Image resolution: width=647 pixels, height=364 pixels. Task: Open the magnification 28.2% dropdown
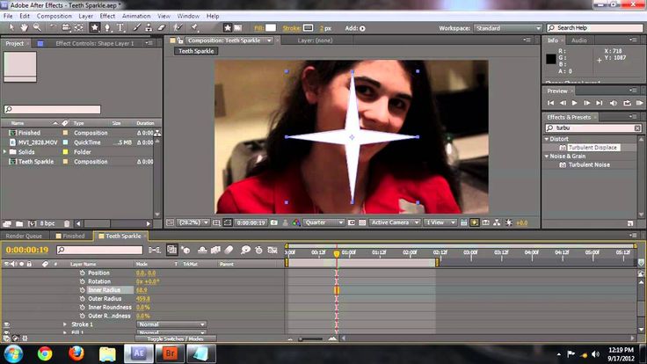tap(193, 222)
